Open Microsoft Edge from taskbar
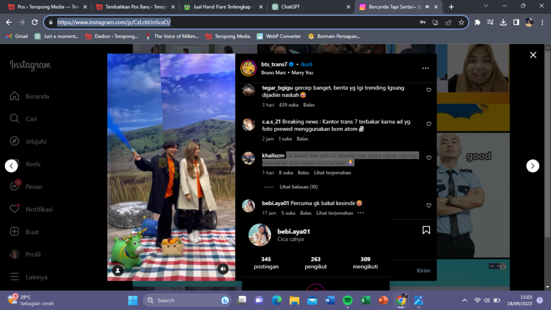Image resolution: width=551 pixels, height=310 pixels. pos(277,300)
